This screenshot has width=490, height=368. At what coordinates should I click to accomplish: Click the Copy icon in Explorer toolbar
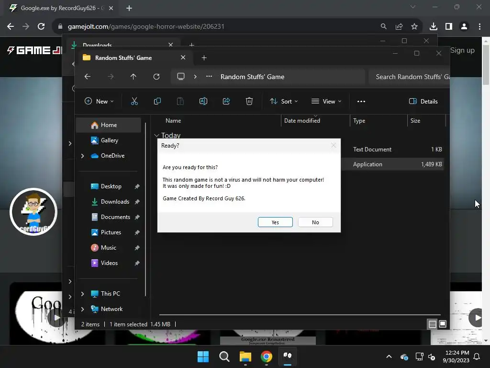pos(157,101)
